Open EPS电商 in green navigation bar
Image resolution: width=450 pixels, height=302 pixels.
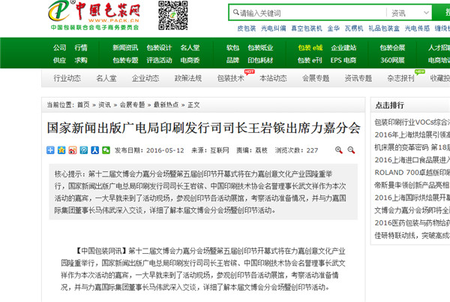343,60
